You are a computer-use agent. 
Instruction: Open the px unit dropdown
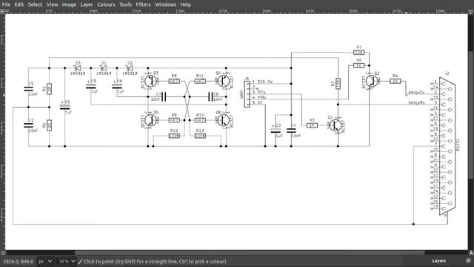point(45,261)
